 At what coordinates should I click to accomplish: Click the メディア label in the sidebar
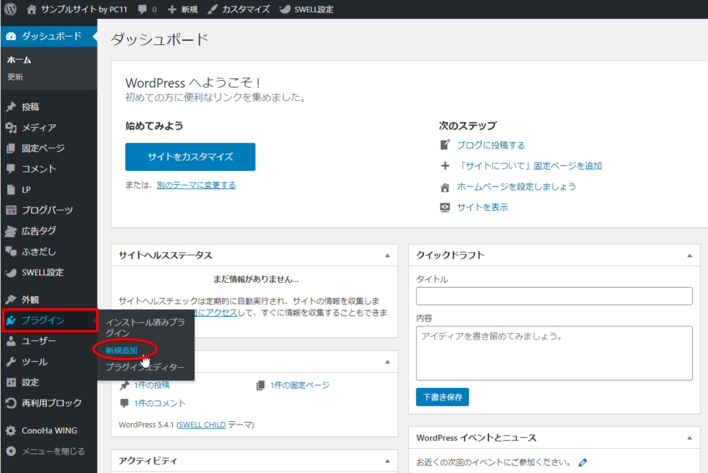(39, 128)
